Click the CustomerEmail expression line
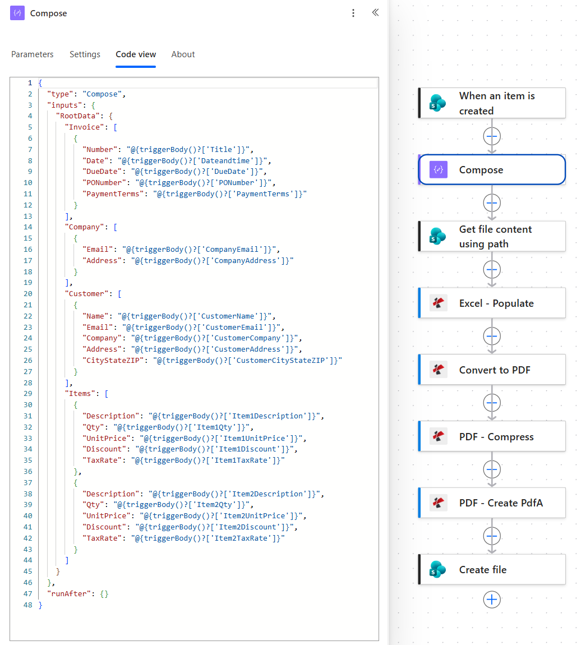Screen dimensions: 581x645 coord(183,327)
